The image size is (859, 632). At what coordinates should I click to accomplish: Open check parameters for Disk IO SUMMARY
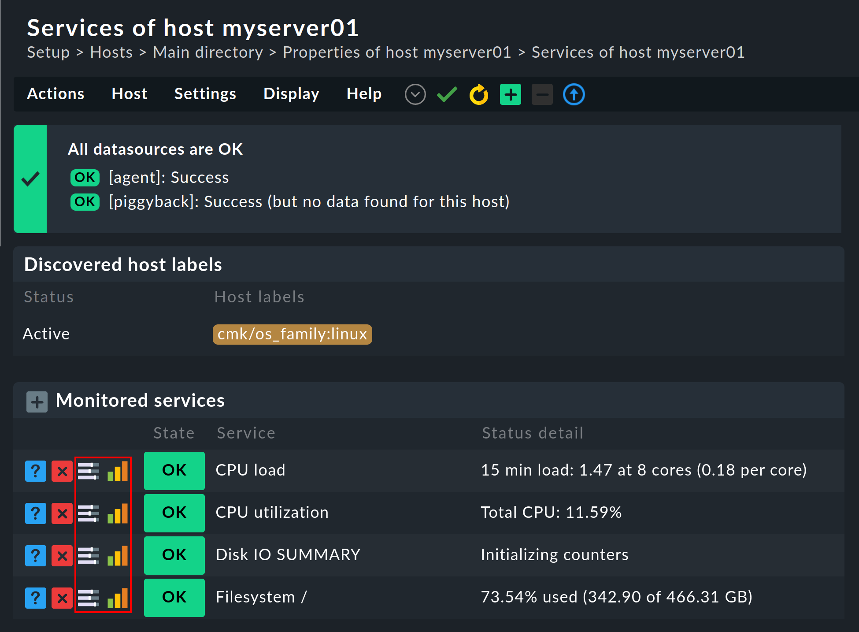pos(89,556)
